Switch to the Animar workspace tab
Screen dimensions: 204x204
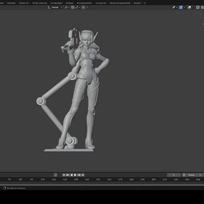[70, 3]
